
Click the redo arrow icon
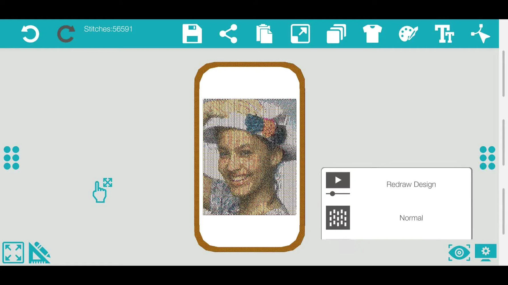click(x=66, y=34)
